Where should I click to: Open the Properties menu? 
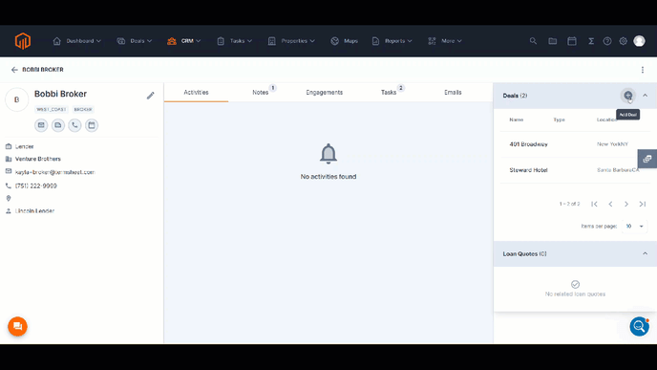click(291, 41)
